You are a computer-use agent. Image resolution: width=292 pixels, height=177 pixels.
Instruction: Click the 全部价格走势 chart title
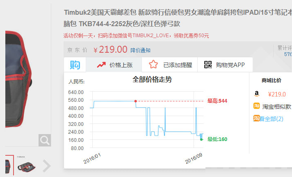click(152, 79)
